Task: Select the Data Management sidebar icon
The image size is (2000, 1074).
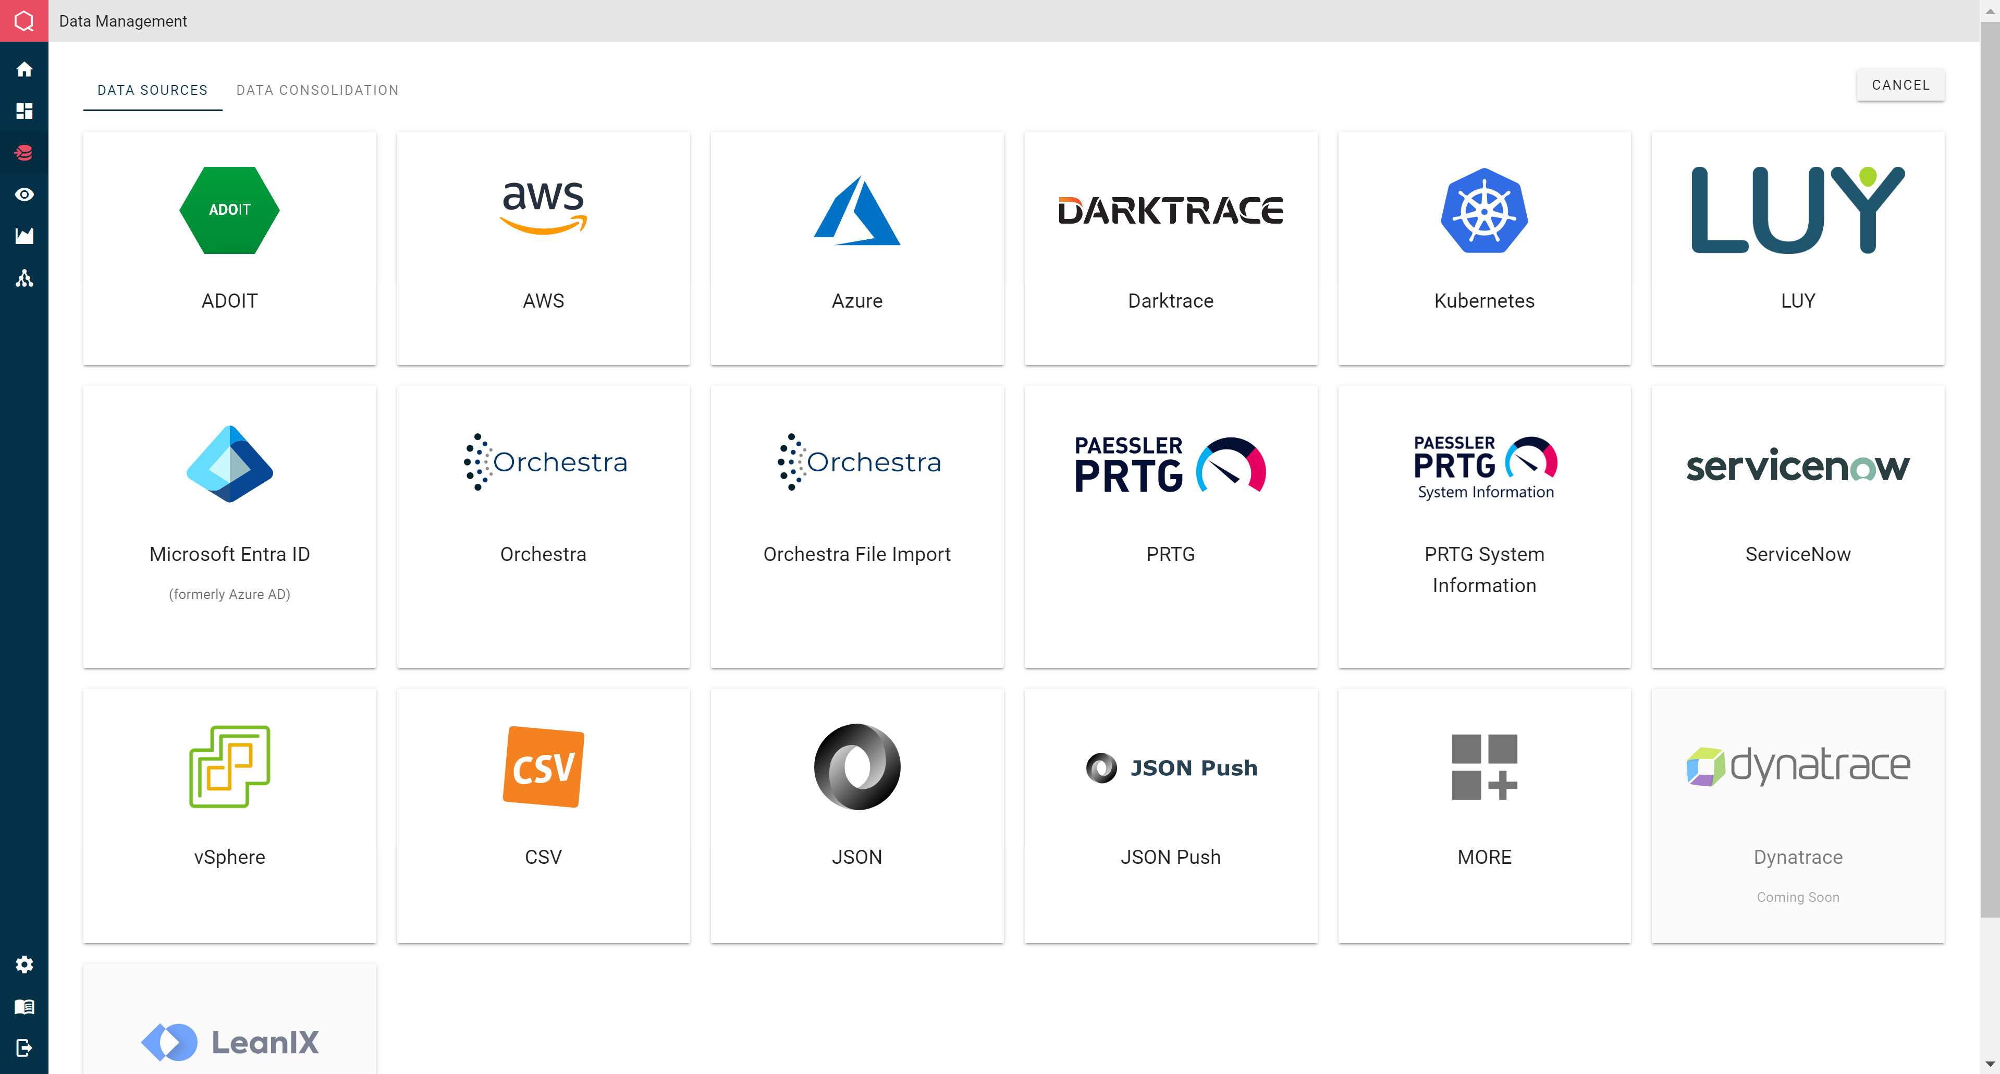Action: tap(24, 153)
